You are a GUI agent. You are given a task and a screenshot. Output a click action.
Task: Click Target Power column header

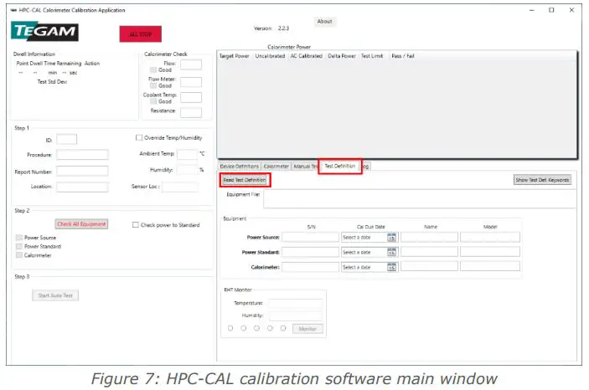(235, 56)
